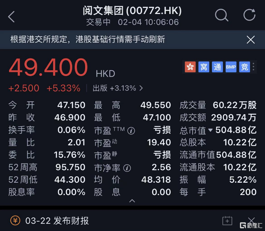The width and height of the screenshot is (265, 231).
Task: Open stock search with magnifier icon
Action: coord(221,15)
